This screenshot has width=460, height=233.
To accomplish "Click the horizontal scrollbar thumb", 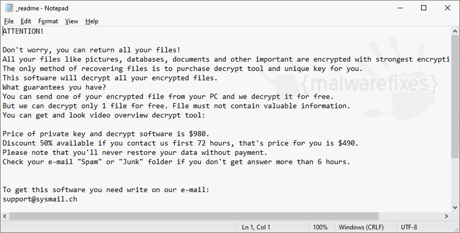I will (194, 216).
